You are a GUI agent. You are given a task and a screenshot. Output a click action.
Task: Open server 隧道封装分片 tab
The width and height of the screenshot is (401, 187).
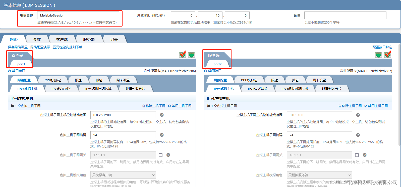pos(332,89)
